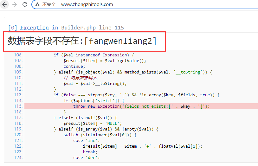Click the case 'dec': line 124
The image size is (258, 166).
pos(87,157)
